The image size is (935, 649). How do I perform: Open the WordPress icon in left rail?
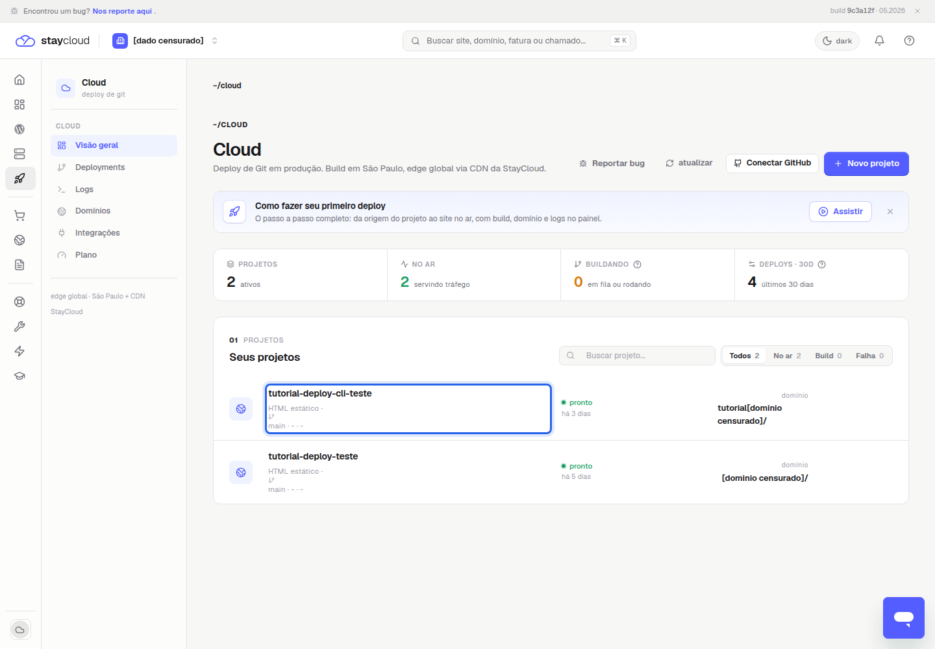click(x=19, y=129)
